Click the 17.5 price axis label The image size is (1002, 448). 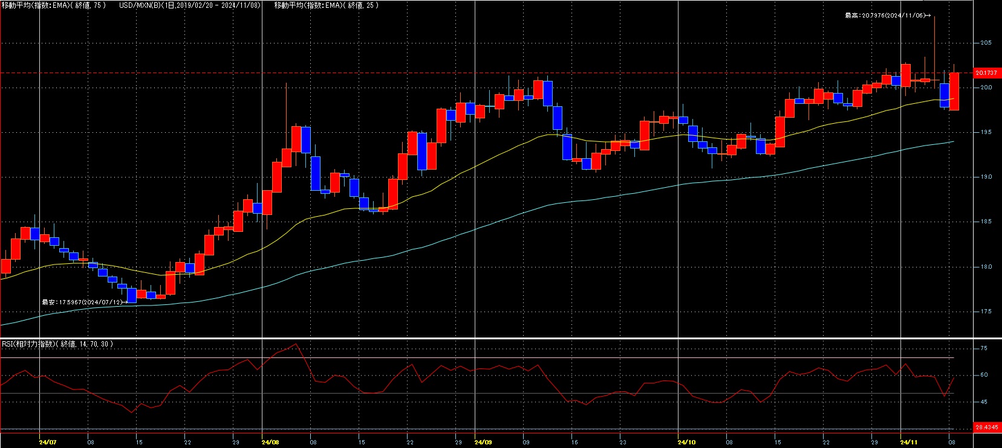(x=986, y=312)
